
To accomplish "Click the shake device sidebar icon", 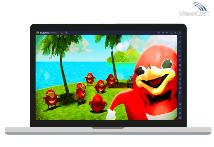I will pos(180,88).
